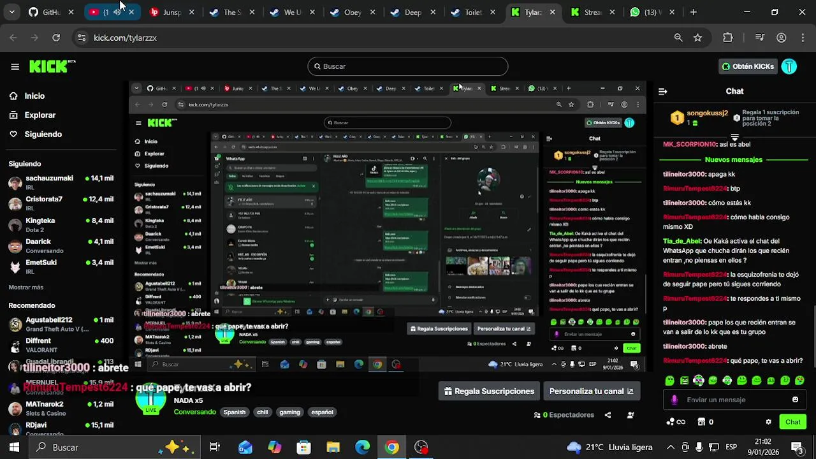816x459 pixels.
Task: Switch to the YouTube tab
Action: [x=112, y=12]
